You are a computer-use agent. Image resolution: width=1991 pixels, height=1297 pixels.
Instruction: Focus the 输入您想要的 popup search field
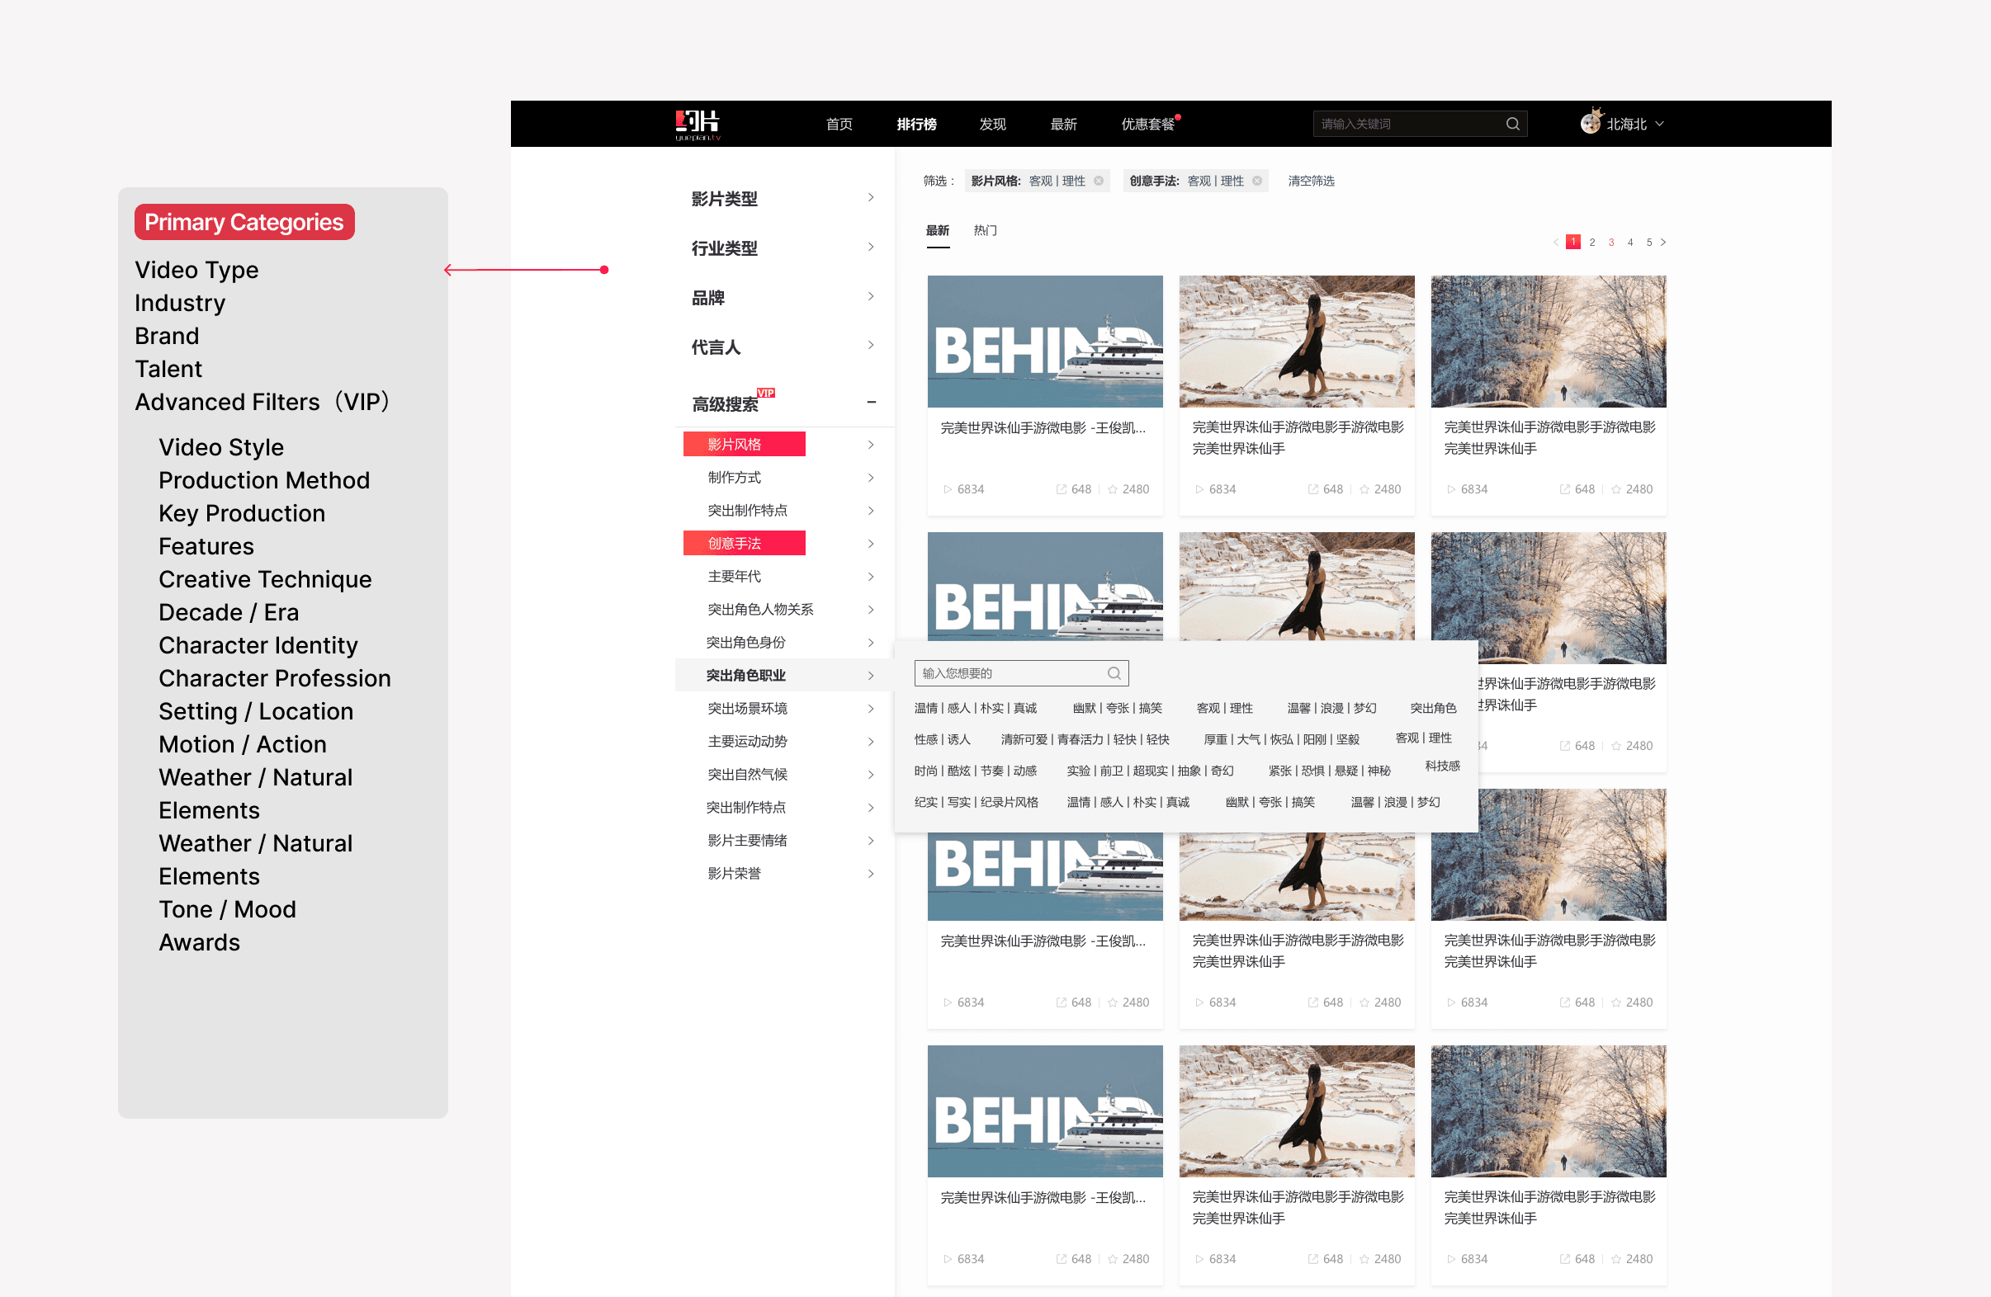pos(1021,673)
